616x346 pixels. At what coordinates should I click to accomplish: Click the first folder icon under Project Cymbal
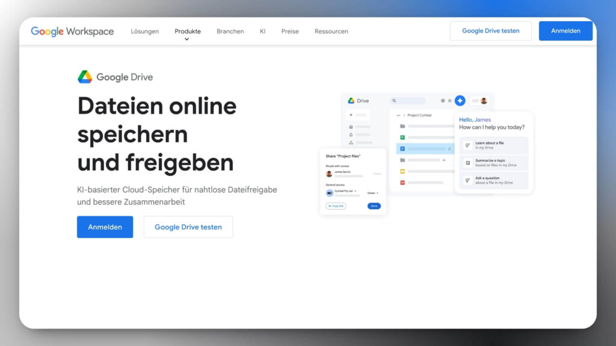(402, 126)
